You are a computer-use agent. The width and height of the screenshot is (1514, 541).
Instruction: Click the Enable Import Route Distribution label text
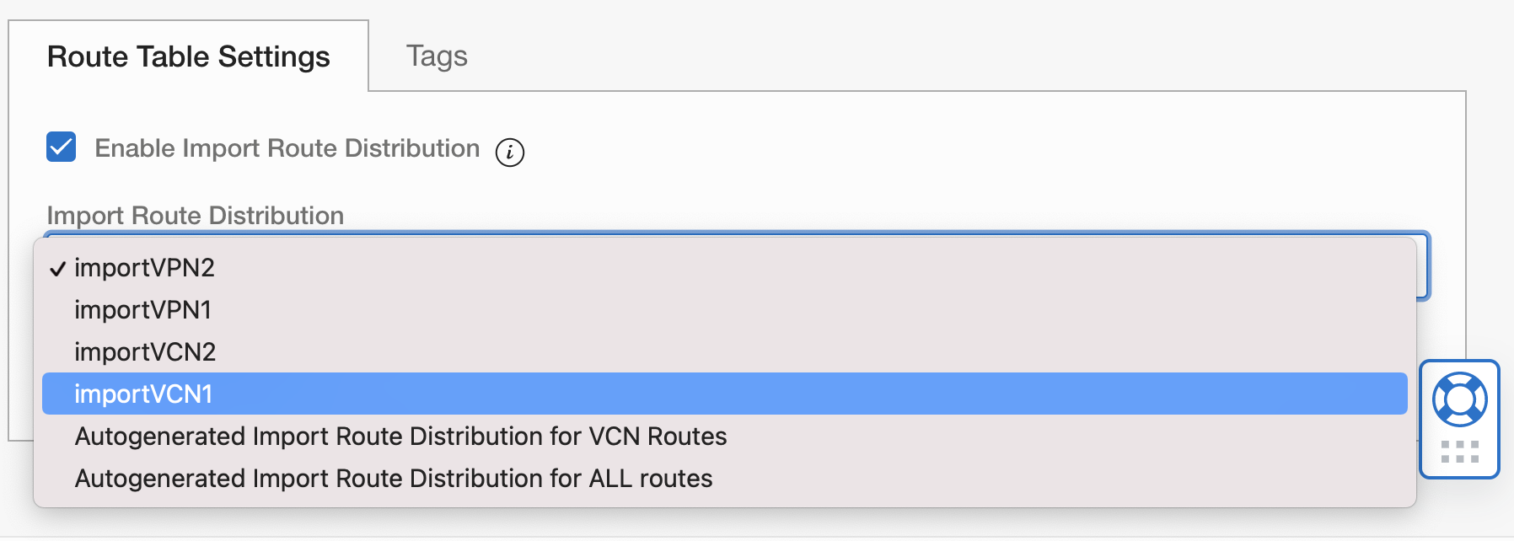tap(287, 148)
